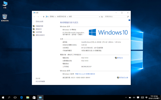The width and height of the screenshot is (161, 100).
Task: Open Action Center notifications icon
Action: coord(138,97)
